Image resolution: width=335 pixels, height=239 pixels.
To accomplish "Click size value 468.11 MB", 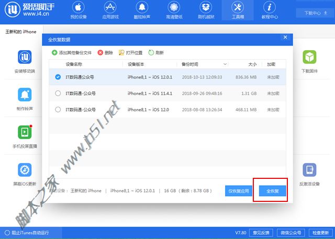I will click(246, 109).
